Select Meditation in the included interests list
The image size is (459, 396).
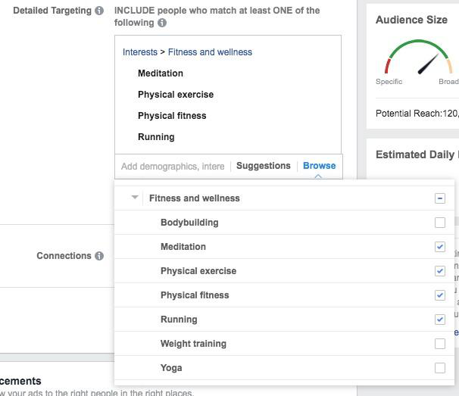161,73
